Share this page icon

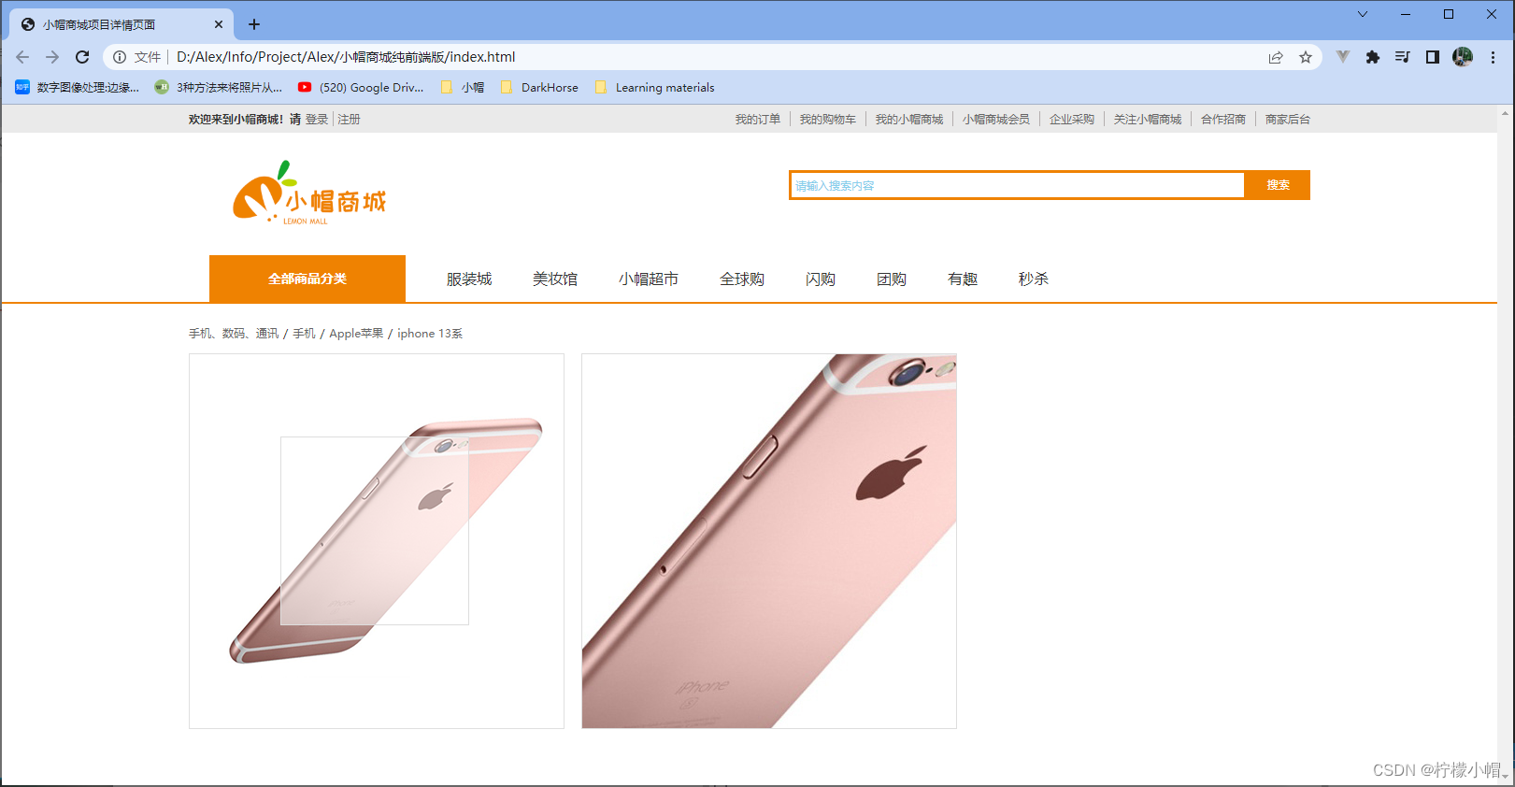tap(1276, 57)
